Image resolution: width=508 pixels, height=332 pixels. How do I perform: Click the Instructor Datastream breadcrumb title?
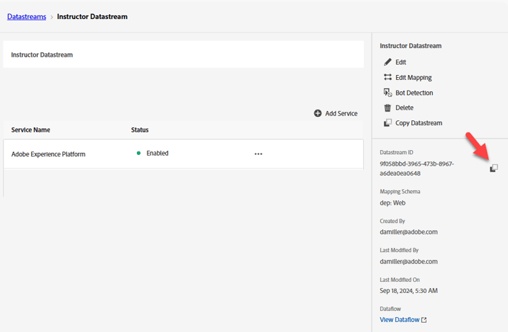click(92, 16)
